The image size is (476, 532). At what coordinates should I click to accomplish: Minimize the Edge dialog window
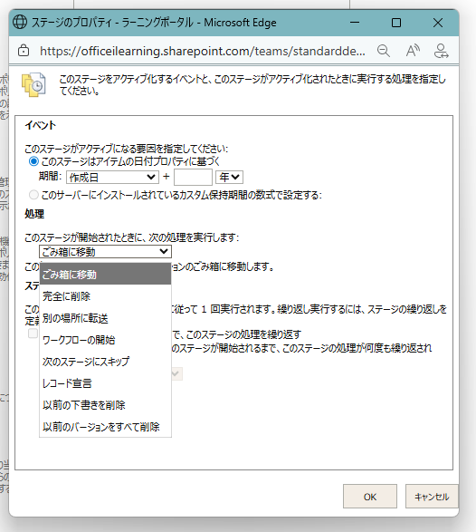coord(355,23)
